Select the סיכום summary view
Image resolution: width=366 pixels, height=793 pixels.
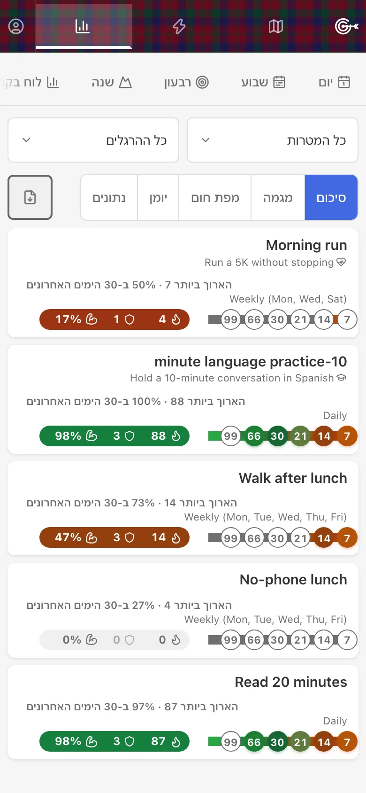[x=331, y=197]
